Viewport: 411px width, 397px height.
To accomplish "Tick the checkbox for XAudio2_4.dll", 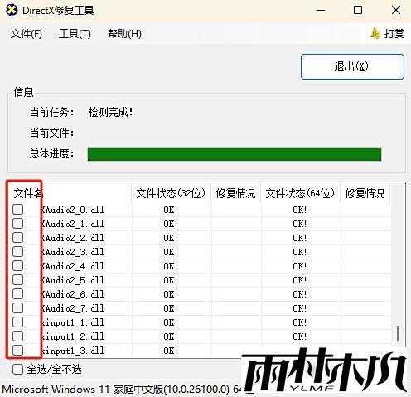I will [x=17, y=266].
